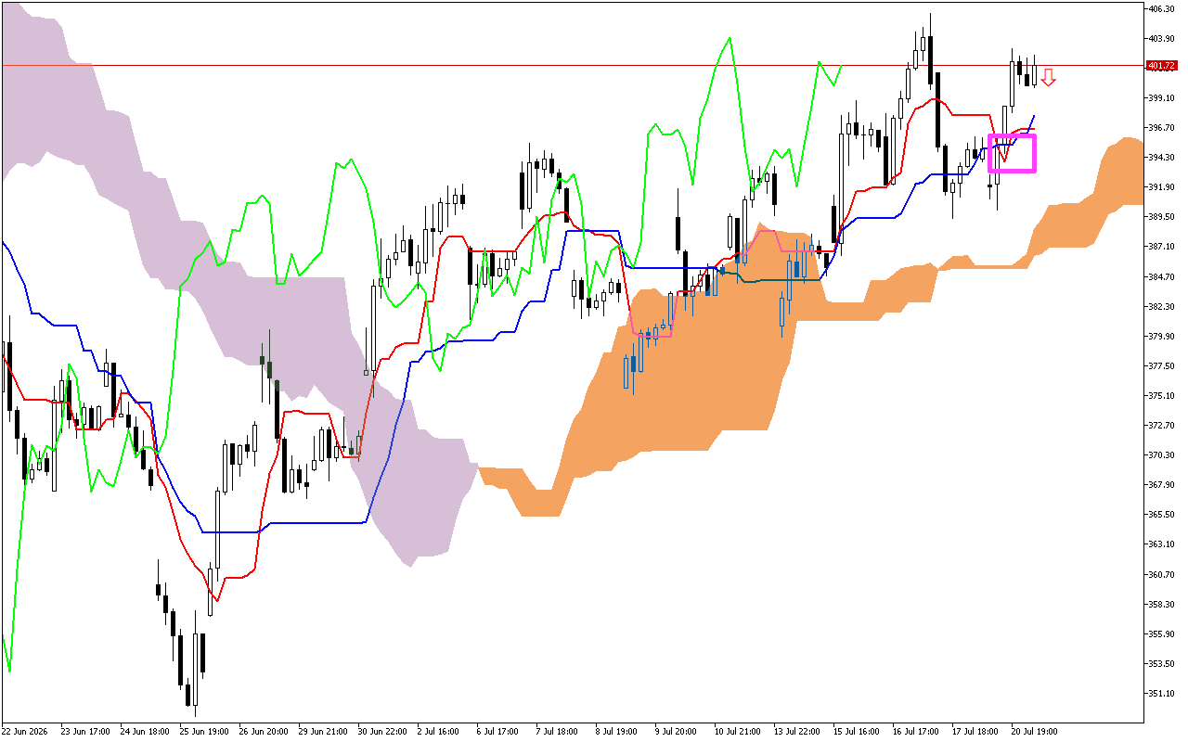The height and width of the screenshot is (742, 1188).
Task: Click the 355.90 price axis label
Action: click(1162, 633)
